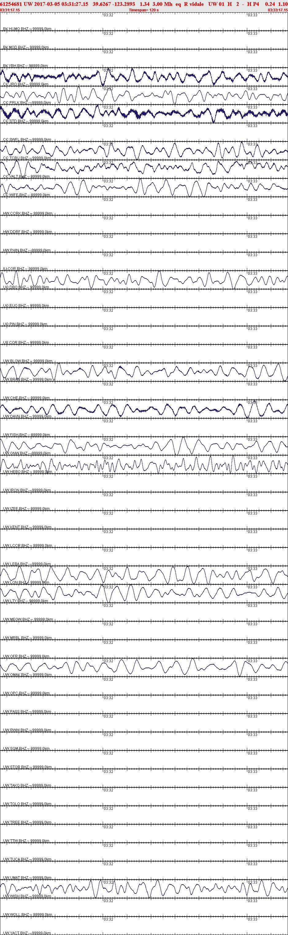Select the UO DBO BHZ station label
Screen dimensions: 288x935
[x=26, y=287]
